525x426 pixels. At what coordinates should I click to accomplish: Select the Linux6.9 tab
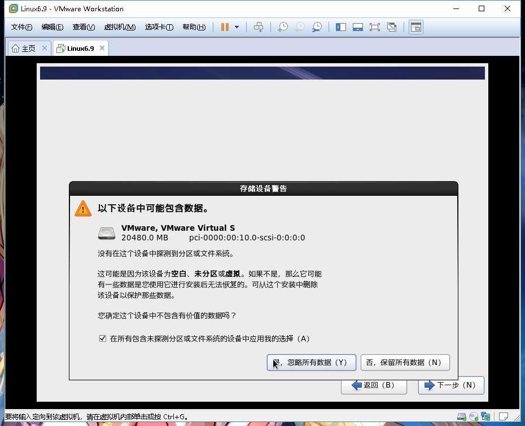click(x=81, y=49)
